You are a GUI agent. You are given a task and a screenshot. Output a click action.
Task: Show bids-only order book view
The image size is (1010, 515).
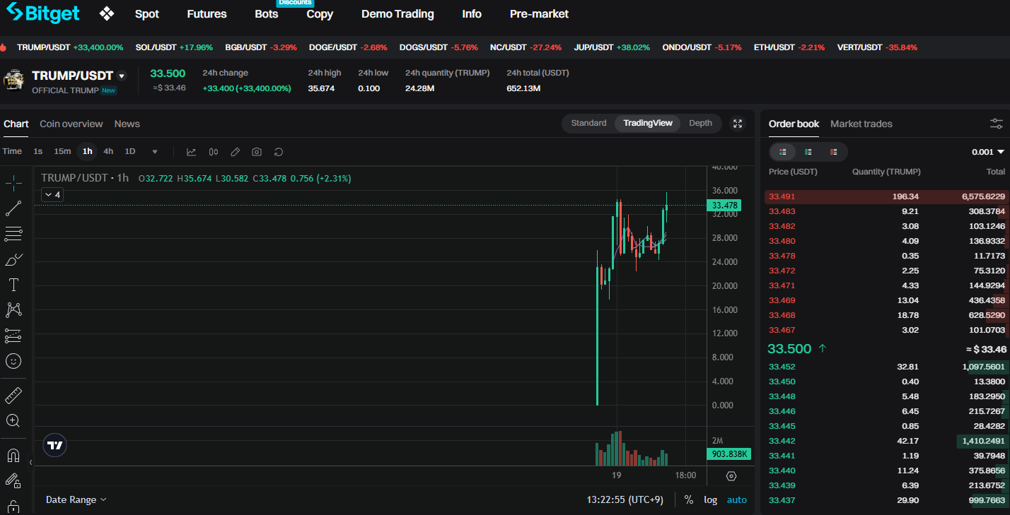(x=808, y=152)
